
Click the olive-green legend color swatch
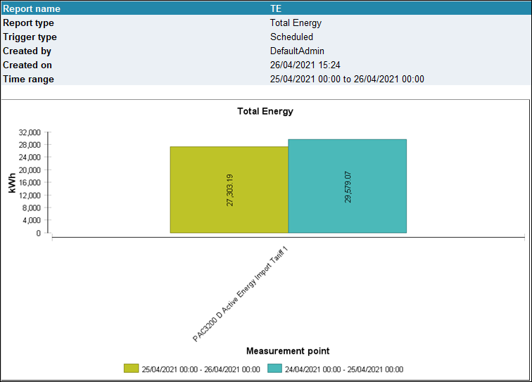pyautogui.click(x=131, y=369)
